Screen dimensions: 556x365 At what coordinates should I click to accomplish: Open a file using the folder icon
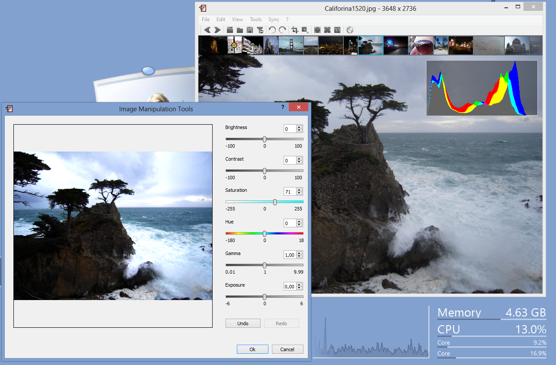[230, 30]
